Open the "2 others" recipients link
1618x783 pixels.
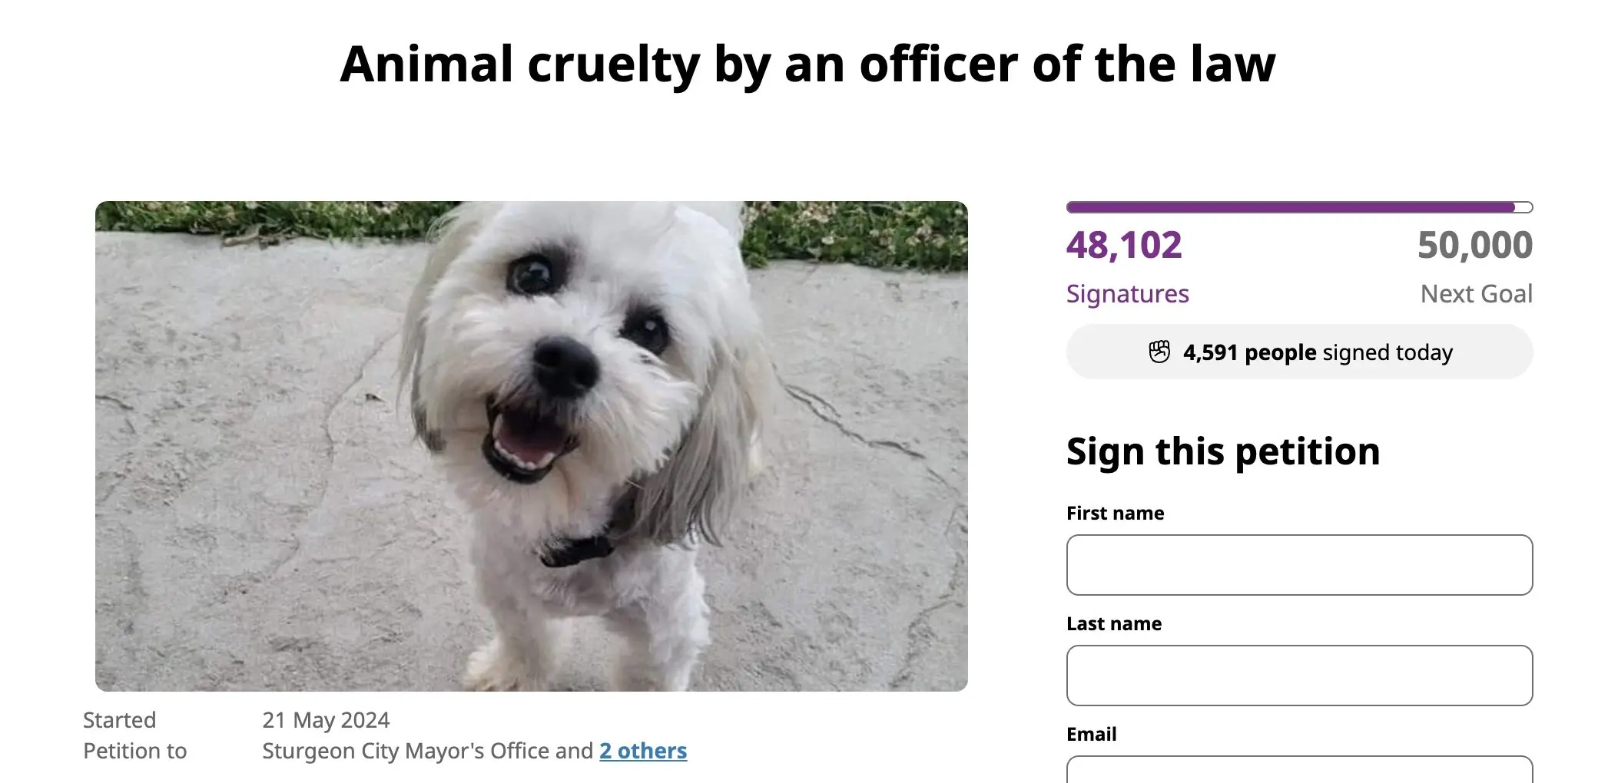tap(643, 751)
